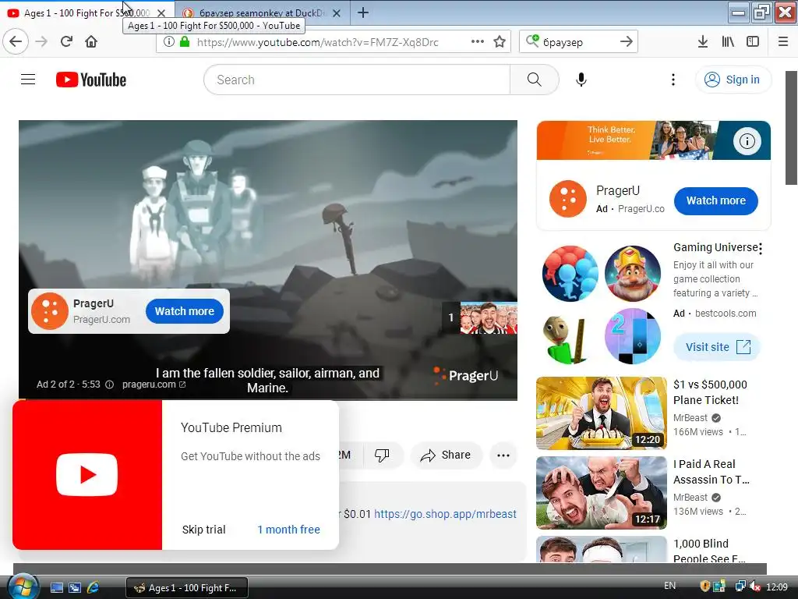Click Watch more in the PragerU sidebar ad

[x=715, y=200]
